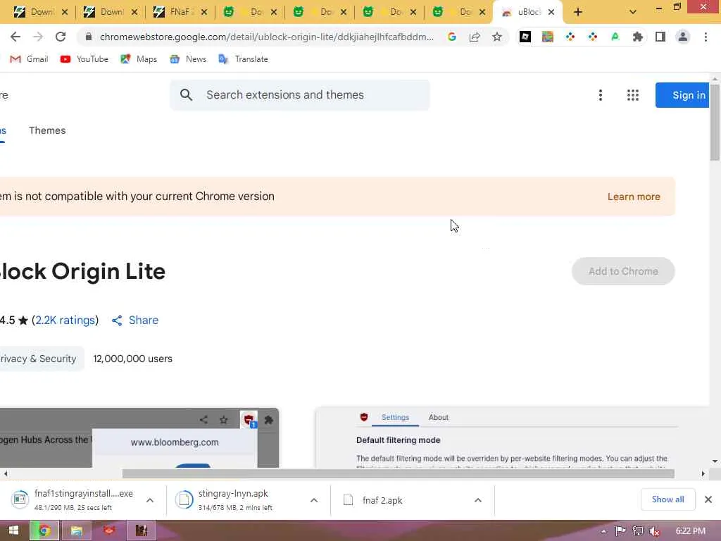The image size is (721, 541).
Task: Reload the current page
Action: pos(61,37)
